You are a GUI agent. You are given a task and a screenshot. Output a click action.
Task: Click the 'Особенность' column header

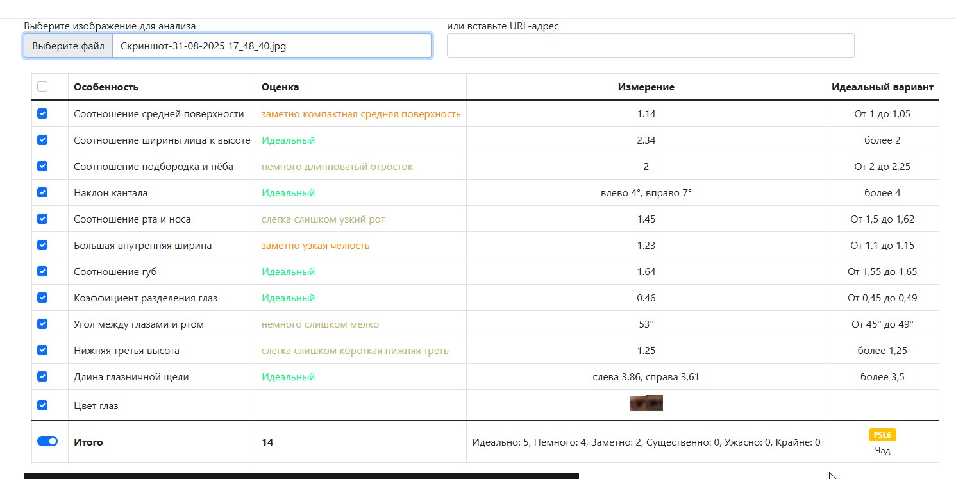tap(106, 87)
